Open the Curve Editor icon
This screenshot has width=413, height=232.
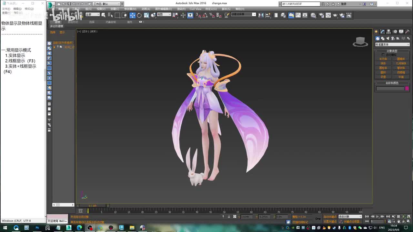[298, 15]
